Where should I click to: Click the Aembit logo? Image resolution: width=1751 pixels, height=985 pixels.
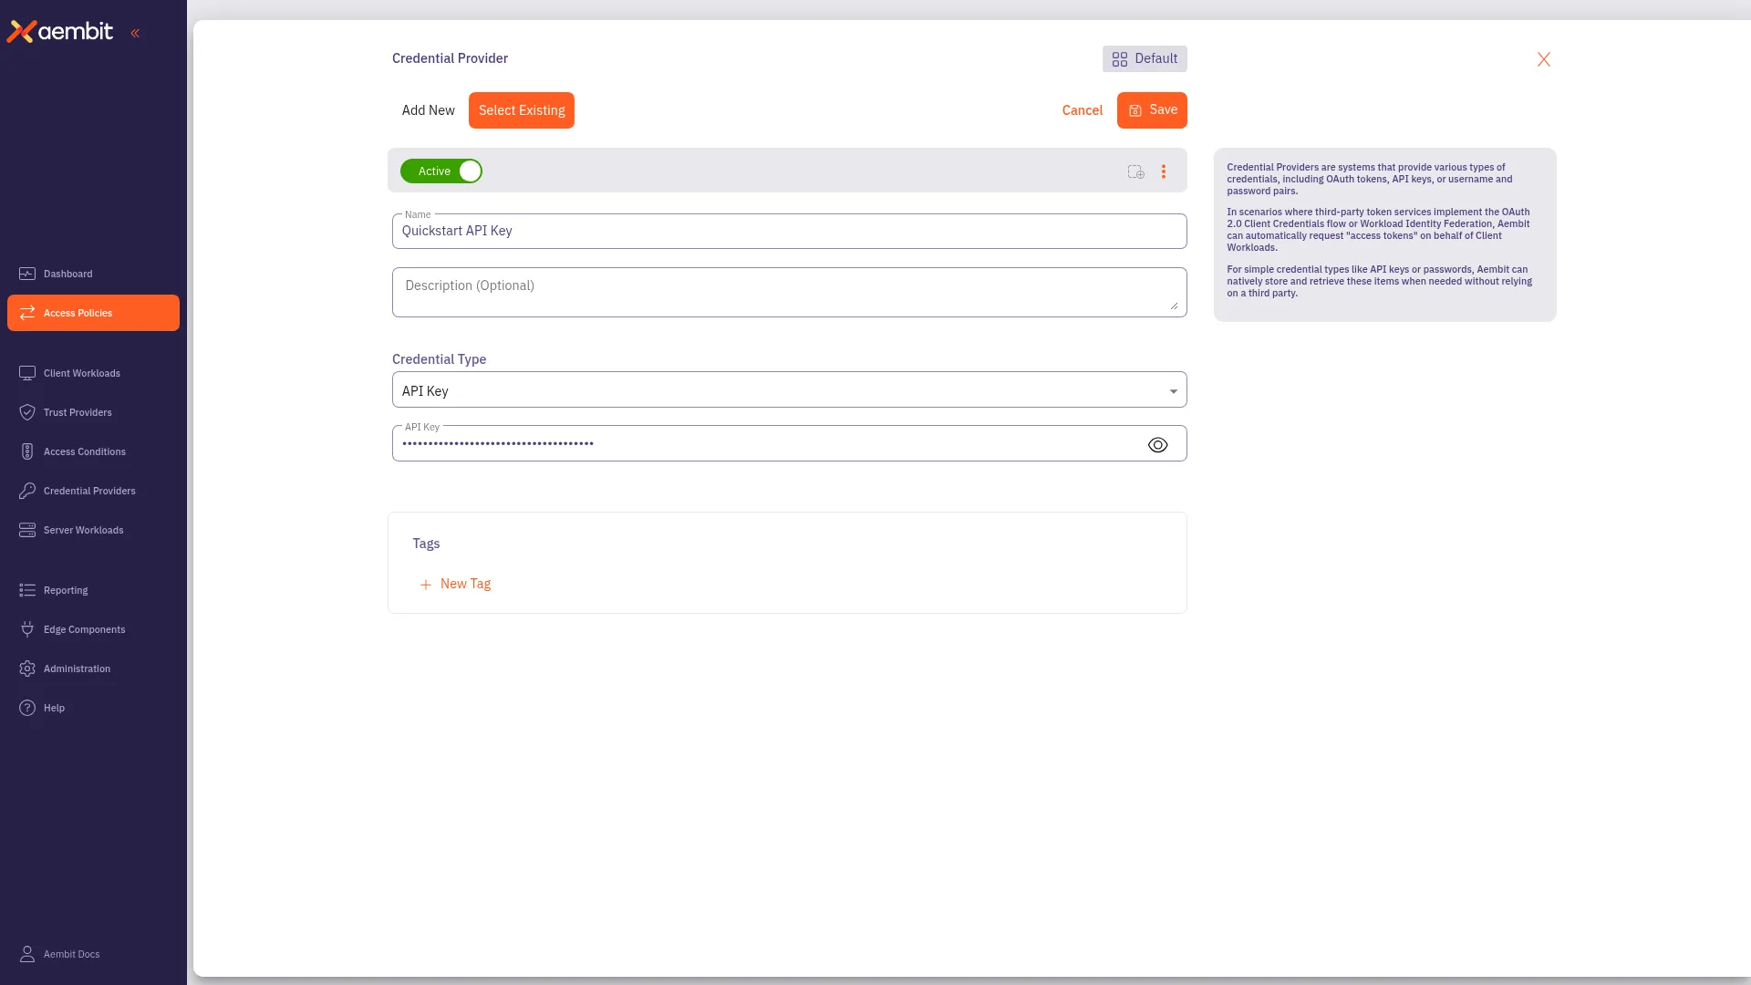pos(60,32)
